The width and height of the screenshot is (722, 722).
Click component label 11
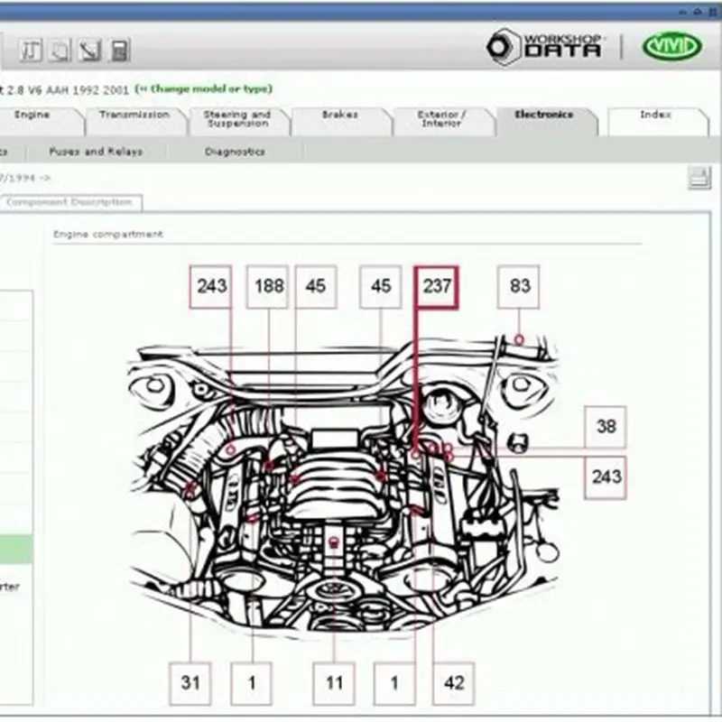point(334,683)
